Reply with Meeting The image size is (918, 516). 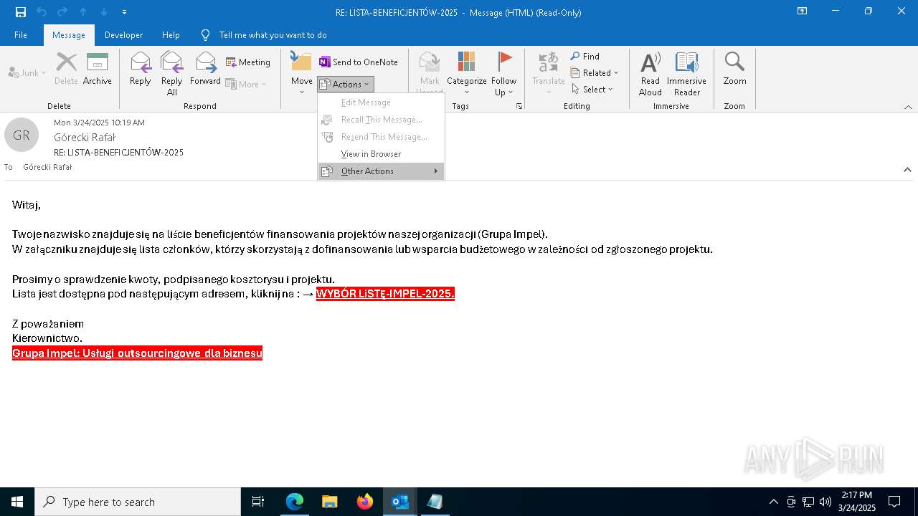pos(248,62)
